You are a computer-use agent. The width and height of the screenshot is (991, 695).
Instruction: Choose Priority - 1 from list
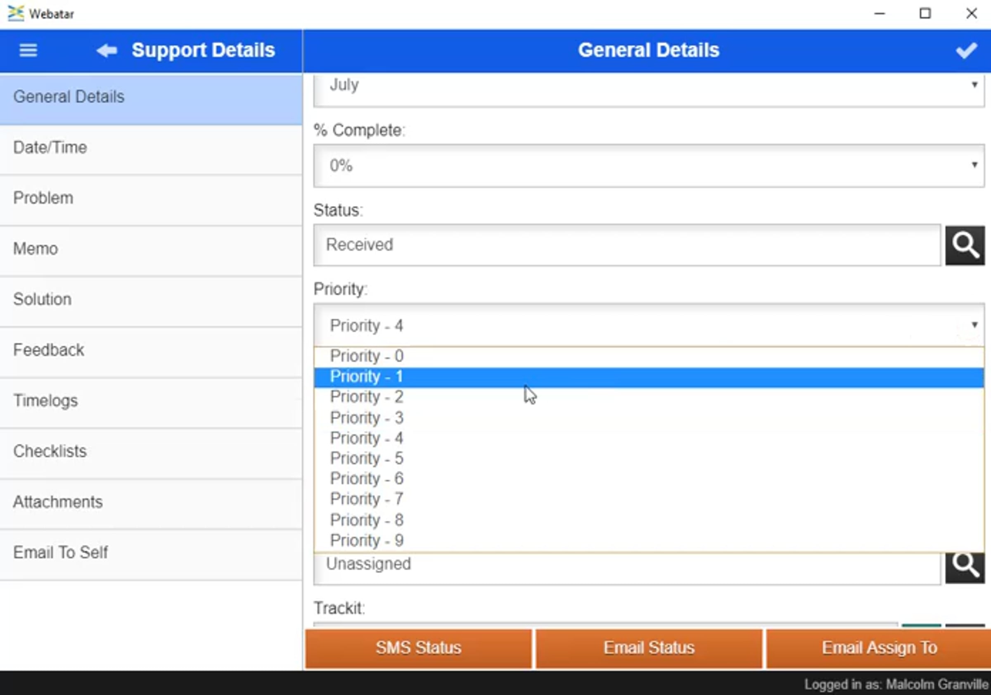click(x=649, y=377)
